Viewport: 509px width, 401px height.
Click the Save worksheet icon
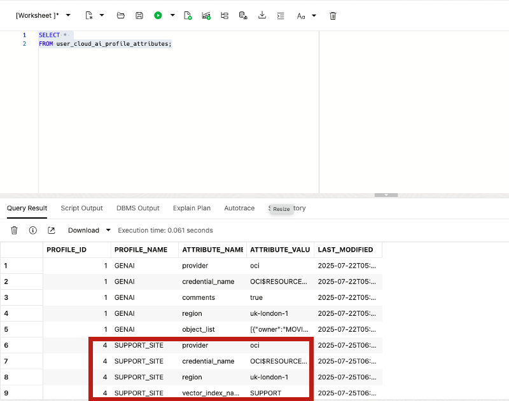pos(139,15)
